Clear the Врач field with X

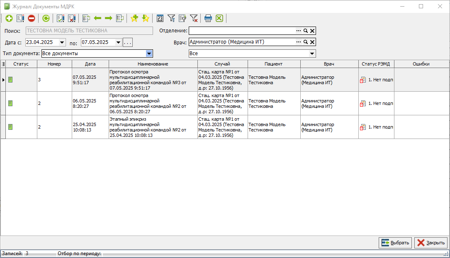click(312, 42)
